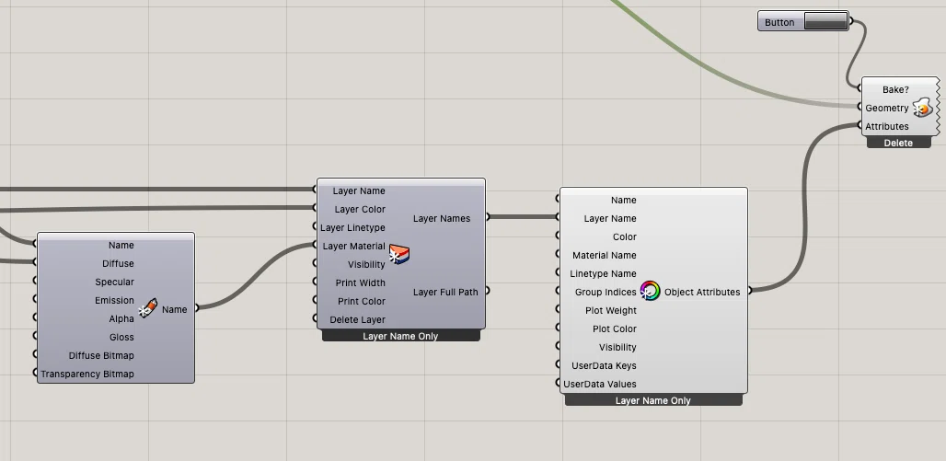This screenshot has height=461, width=946.
Task: Click the Layer Names output
Action: [442, 218]
